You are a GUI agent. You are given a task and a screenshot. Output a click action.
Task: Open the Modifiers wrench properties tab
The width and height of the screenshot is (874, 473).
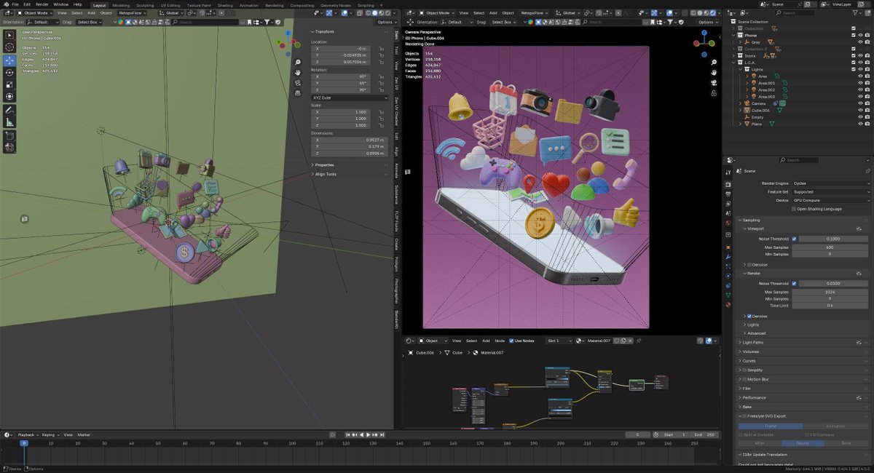[x=728, y=257]
